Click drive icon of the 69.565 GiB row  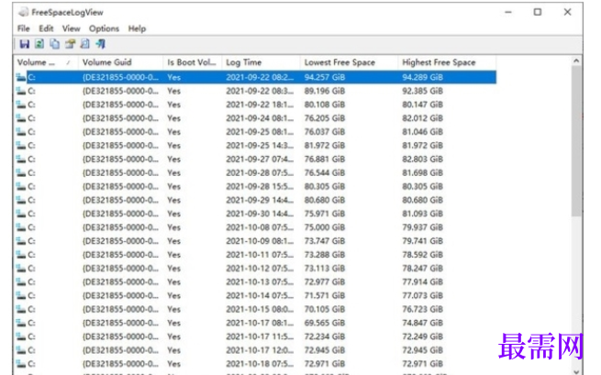click(21, 323)
